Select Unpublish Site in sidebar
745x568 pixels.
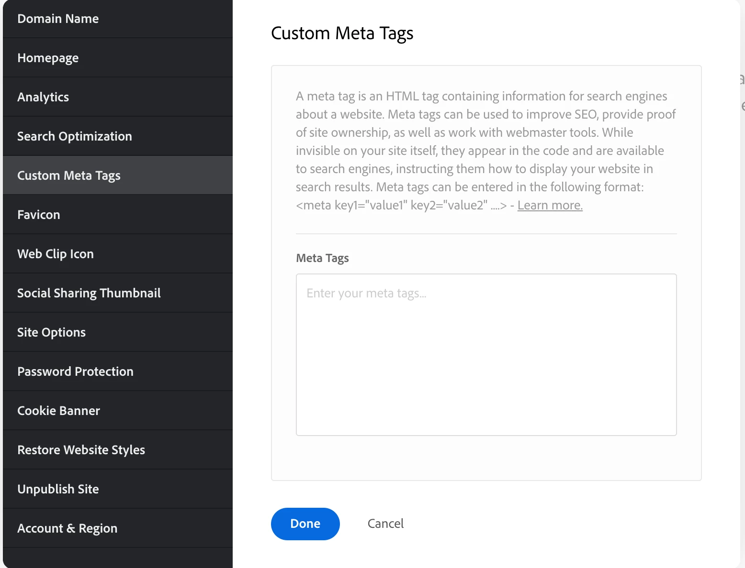click(58, 489)
